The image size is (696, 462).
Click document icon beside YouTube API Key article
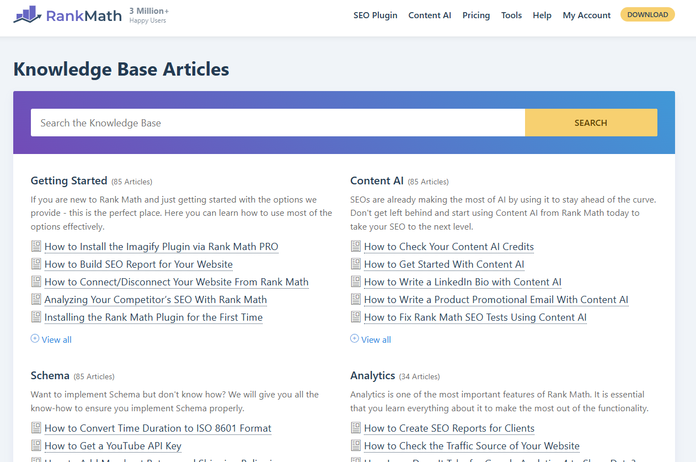tap(36, 445)
